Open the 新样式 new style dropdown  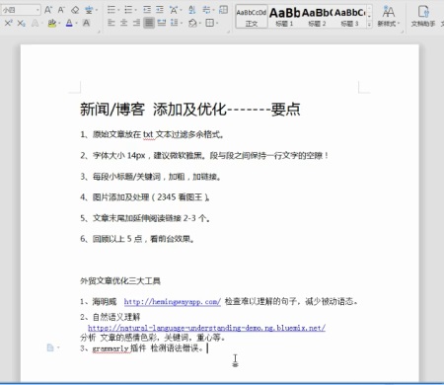pyautogui.click(x=389, y=16)
